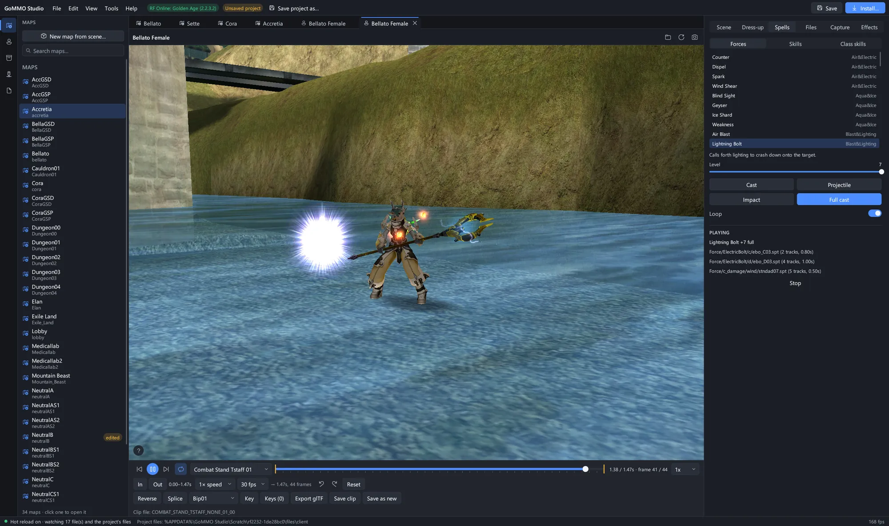Stop the playing spell

point(795,283)
